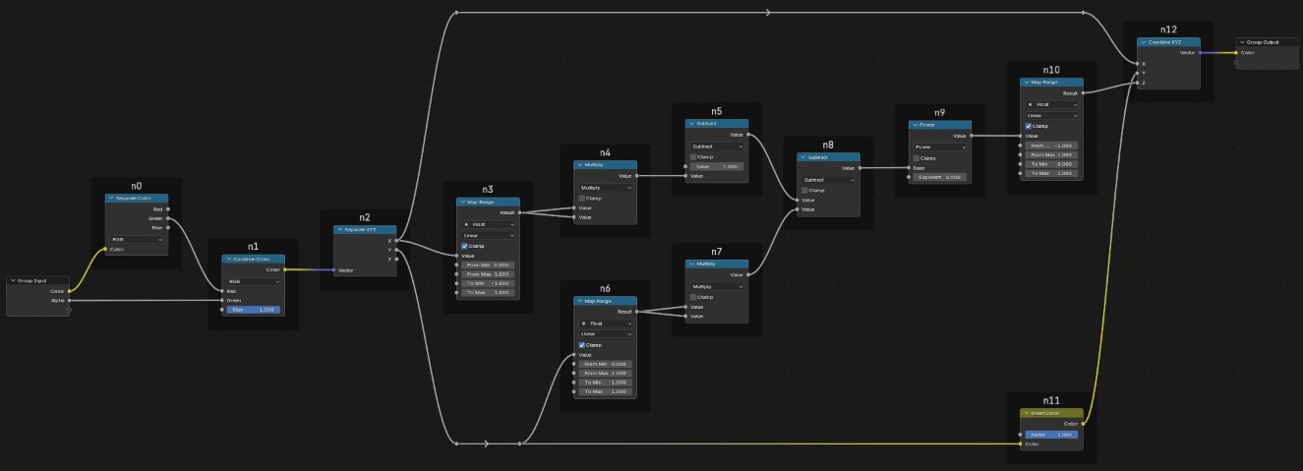
Task: Click Value 1.000 field in n5 Subtract
Action: pyautogui.click(x=717, y=166)
